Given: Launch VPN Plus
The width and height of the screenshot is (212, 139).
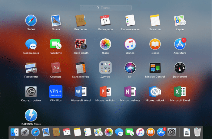Looking at the screenshot, I should [56, 92].
